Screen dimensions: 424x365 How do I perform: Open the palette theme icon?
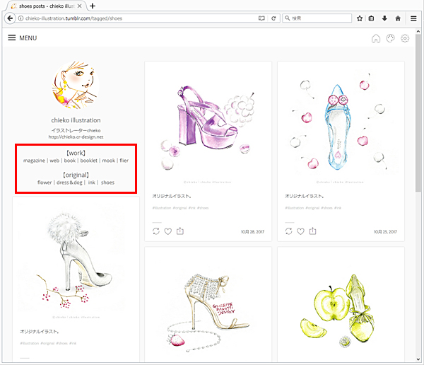[x=390, y=38]
